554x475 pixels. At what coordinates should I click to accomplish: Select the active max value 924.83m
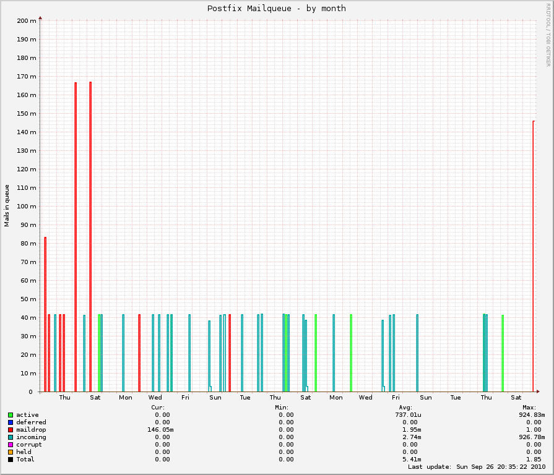(x=532, y=415)
